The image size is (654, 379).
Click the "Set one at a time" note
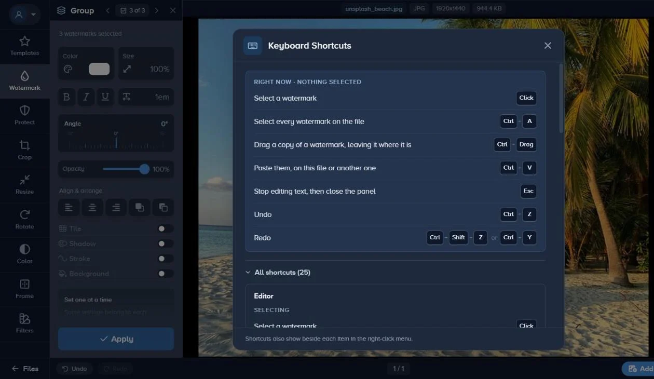click(x=88, y=300)
